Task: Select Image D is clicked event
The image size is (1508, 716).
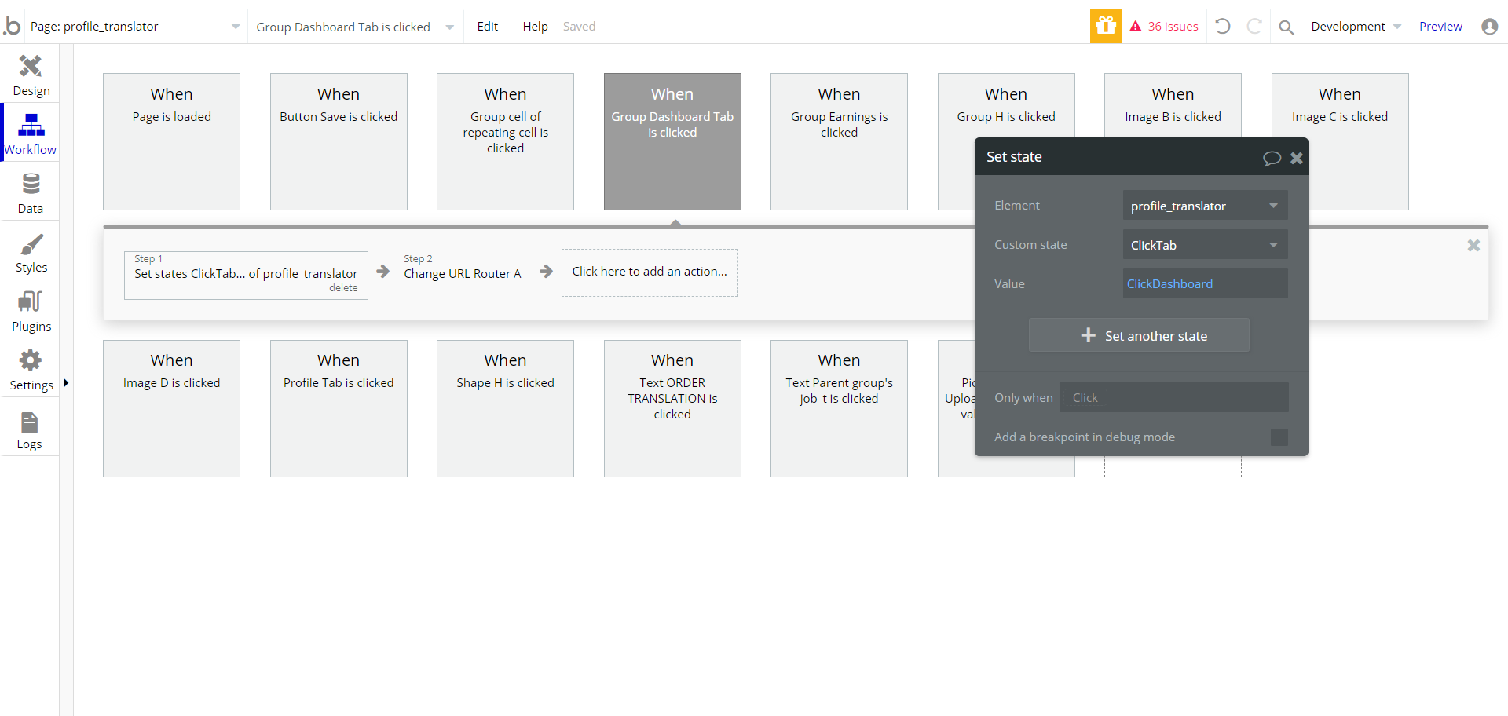Action: (x=171, y=408)
